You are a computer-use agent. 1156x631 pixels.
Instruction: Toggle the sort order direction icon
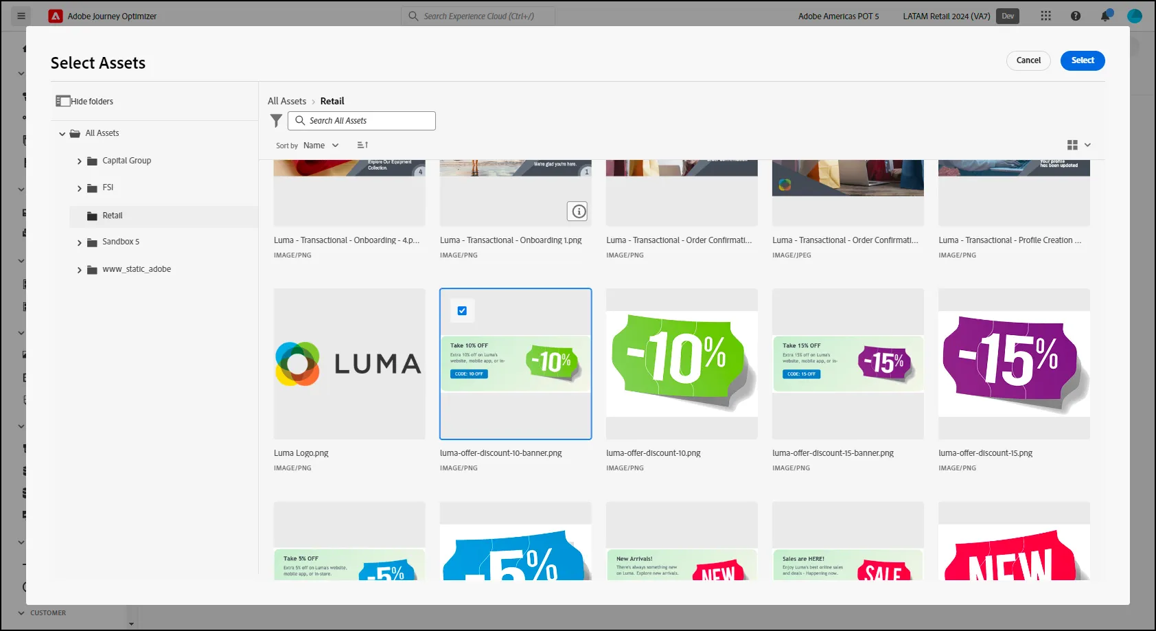pos(362,145)
